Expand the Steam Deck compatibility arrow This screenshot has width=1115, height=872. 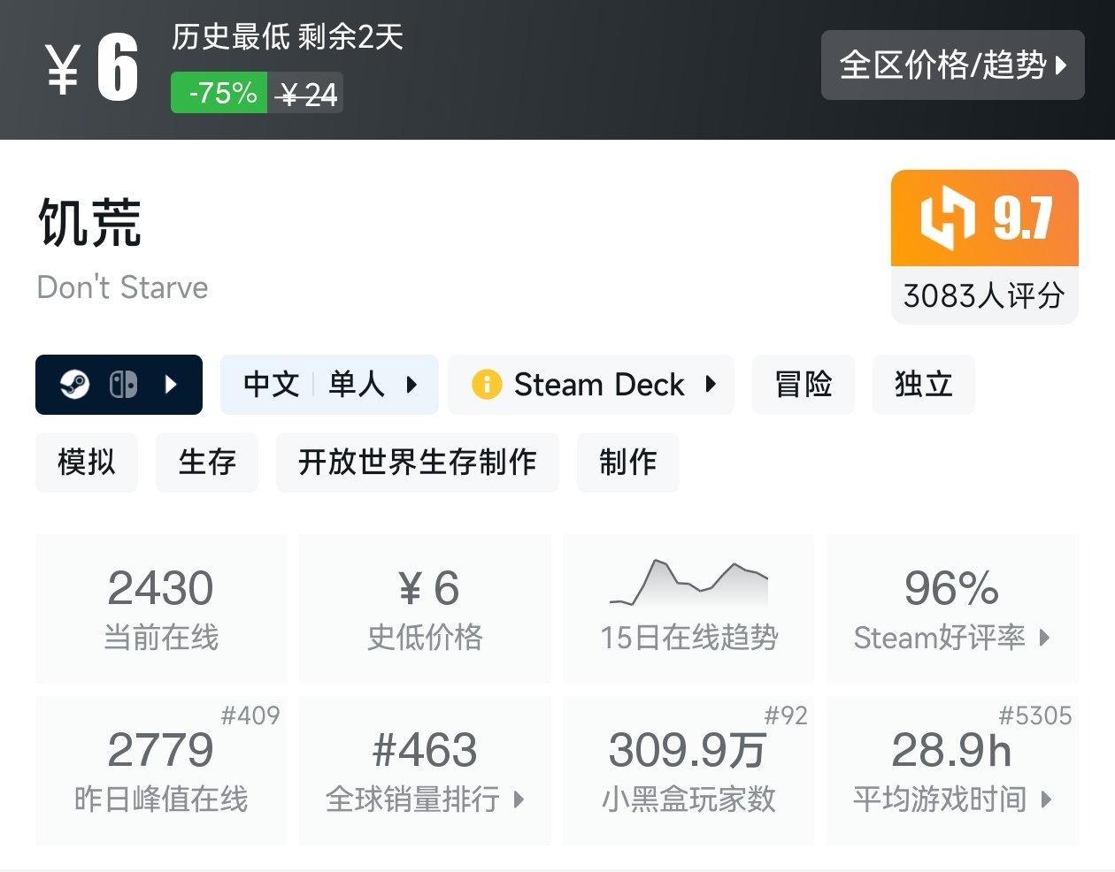point(711,385)
